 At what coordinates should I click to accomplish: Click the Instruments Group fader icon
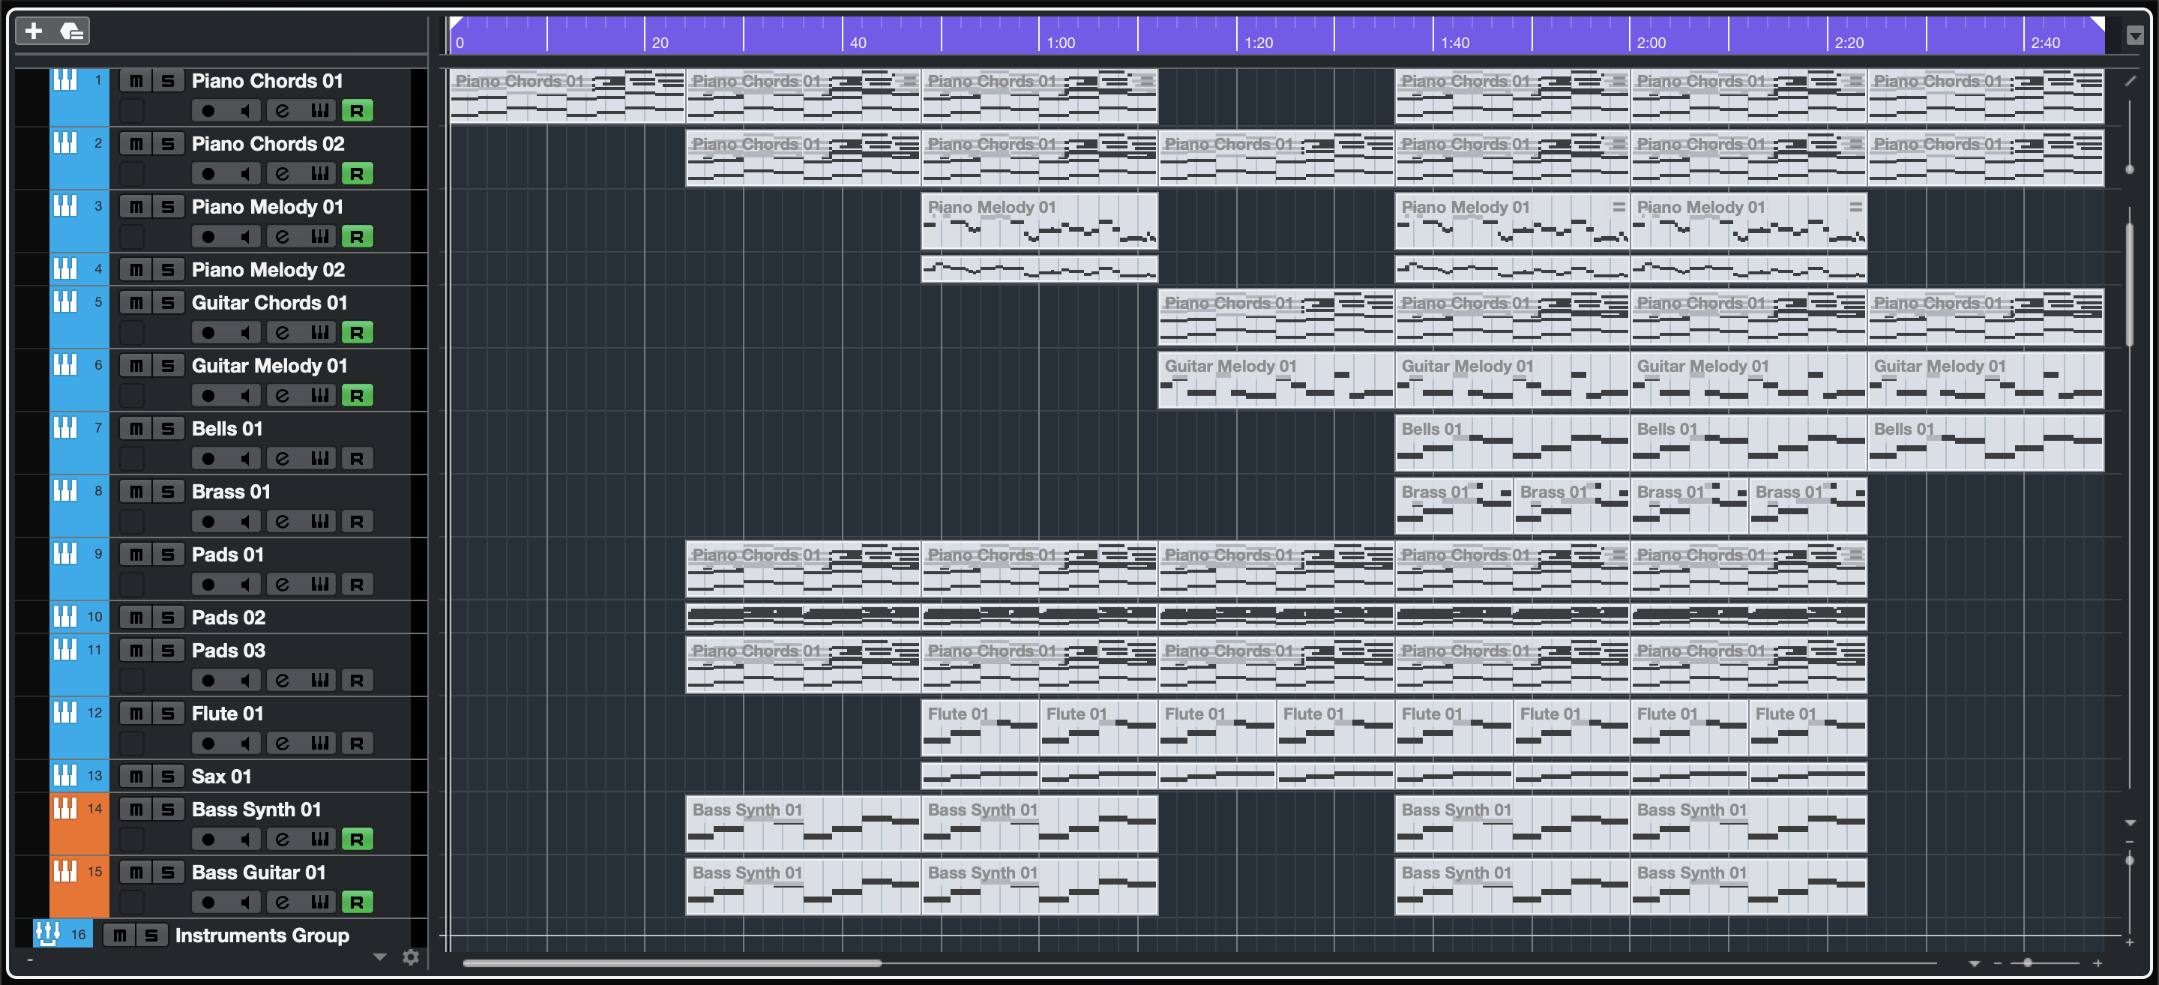pos(47,933)
